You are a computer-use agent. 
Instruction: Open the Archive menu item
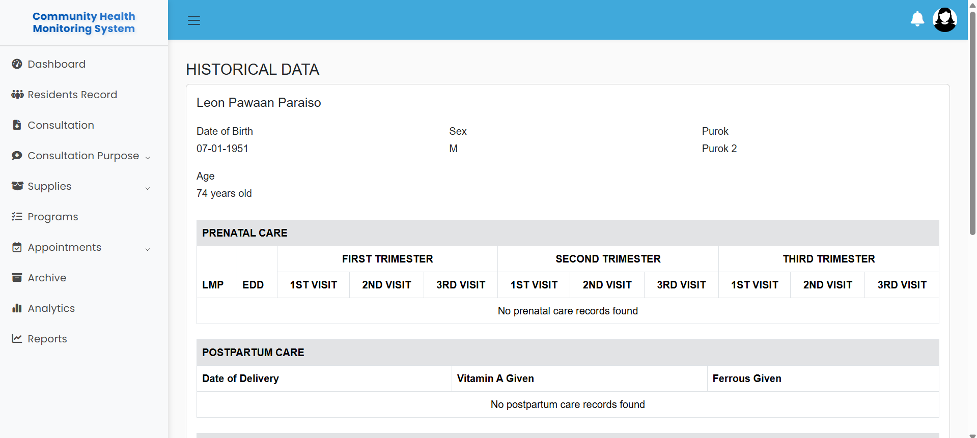[x=47, y=278]
